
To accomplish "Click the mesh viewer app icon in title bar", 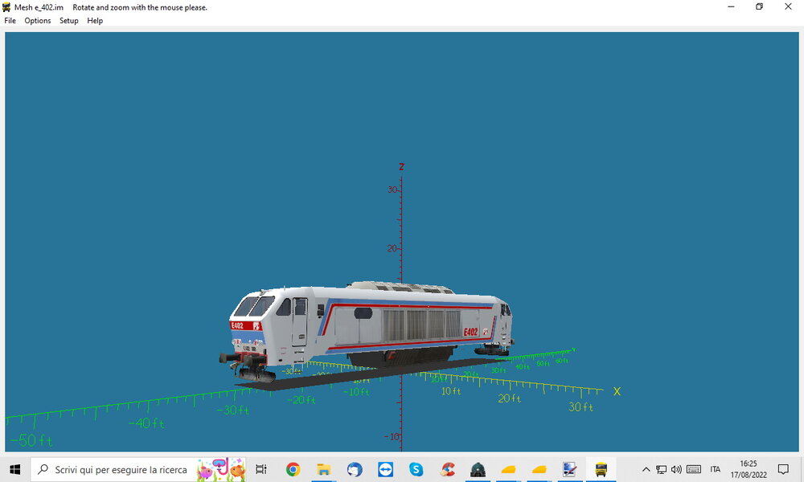I will point(6,7).
